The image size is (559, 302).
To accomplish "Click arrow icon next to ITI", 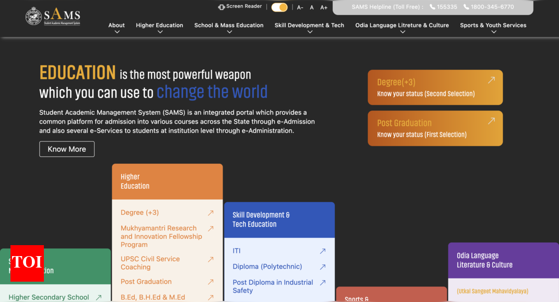I will pos(323,251).
